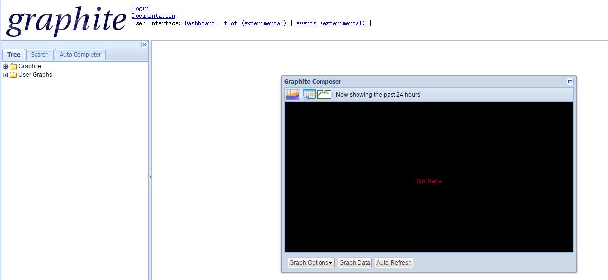Click the stacked area graph toolbar icon

[292, 94]
